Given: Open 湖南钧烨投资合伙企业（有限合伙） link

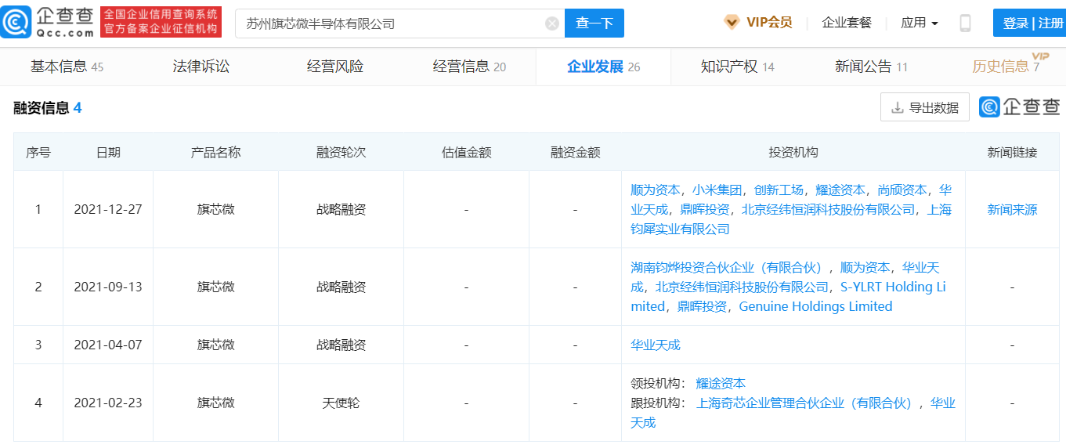Looking at the screenshot, I should tap(728, 268).
